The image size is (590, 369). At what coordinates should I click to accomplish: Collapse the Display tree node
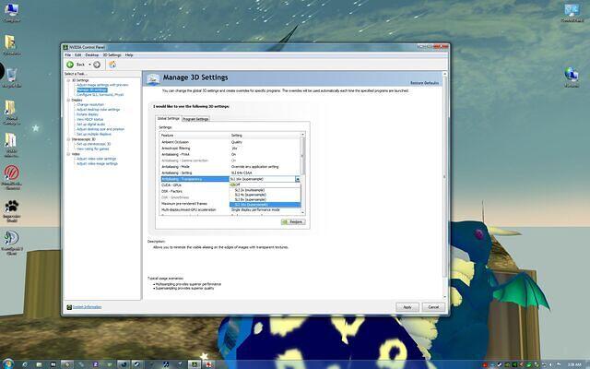point(67,100)
